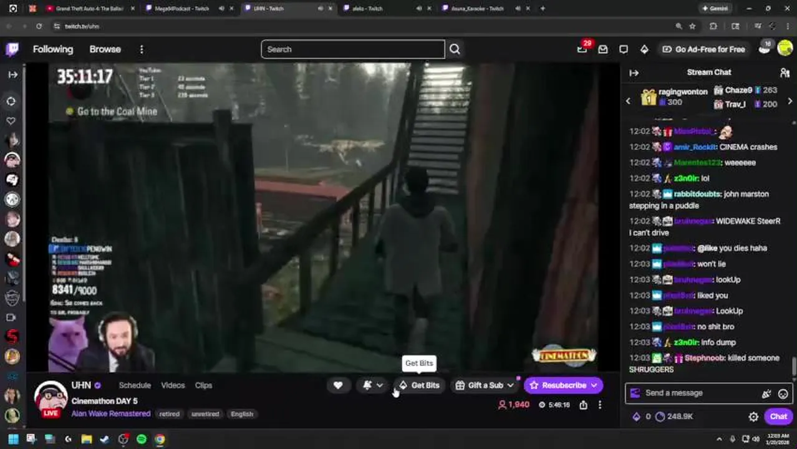Show previous gift leaderboard entry
The image size is (797, 449).
[x=628, y=101]
